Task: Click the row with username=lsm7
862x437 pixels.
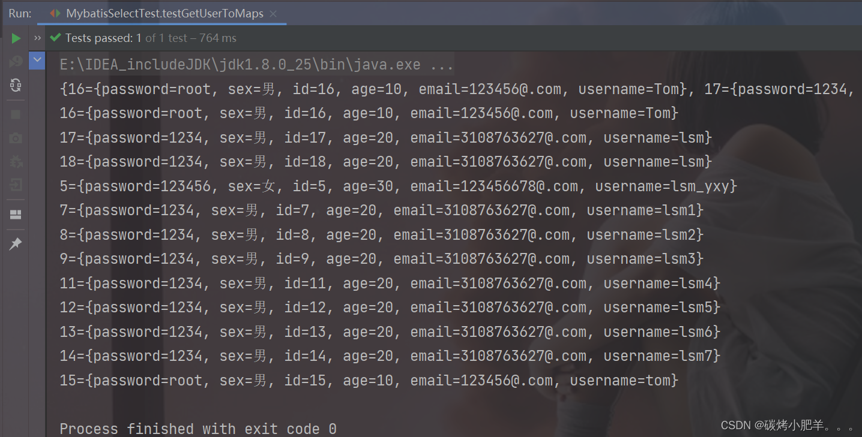Action: coord(390,356)
